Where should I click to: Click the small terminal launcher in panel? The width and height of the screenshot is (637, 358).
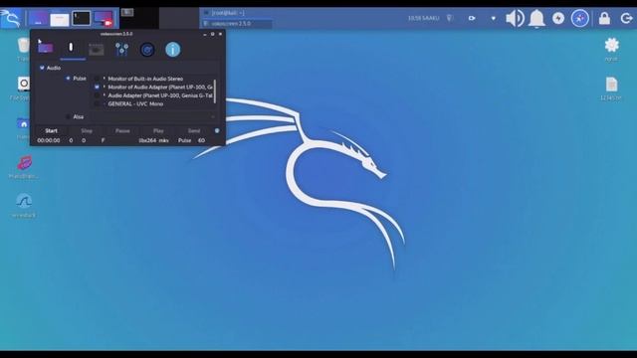coord(127,13)
